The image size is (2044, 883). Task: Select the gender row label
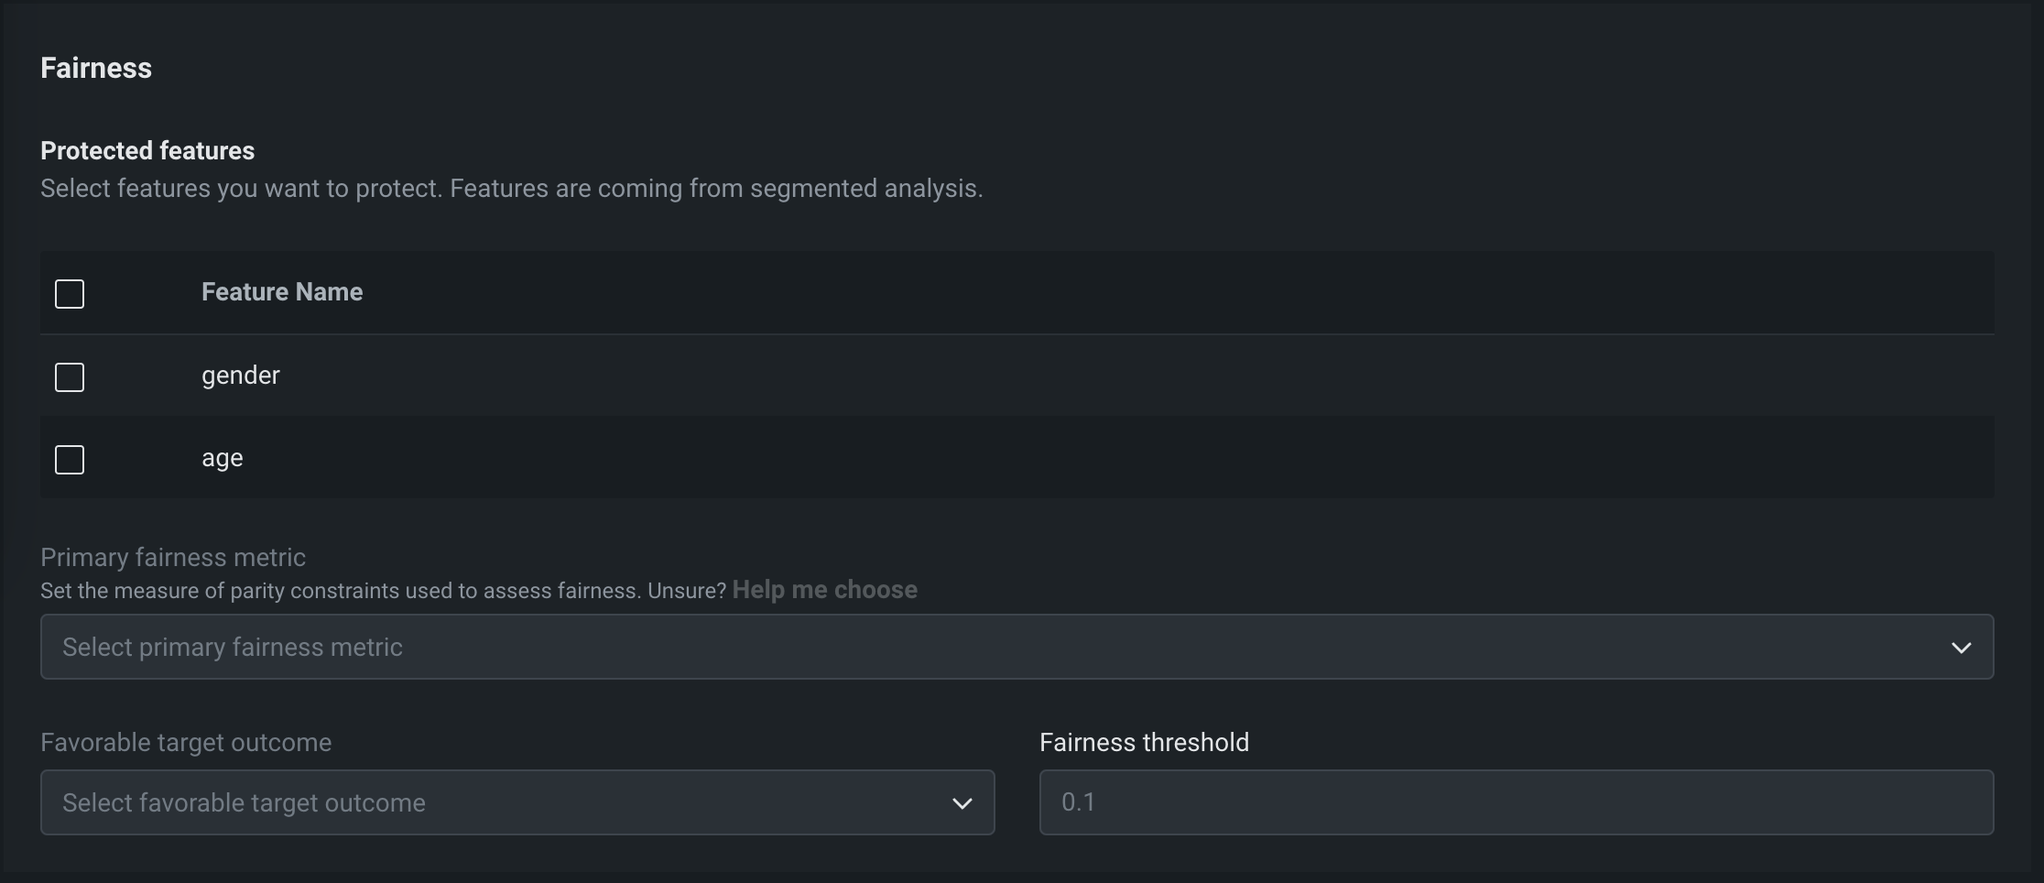coord(241,376)
